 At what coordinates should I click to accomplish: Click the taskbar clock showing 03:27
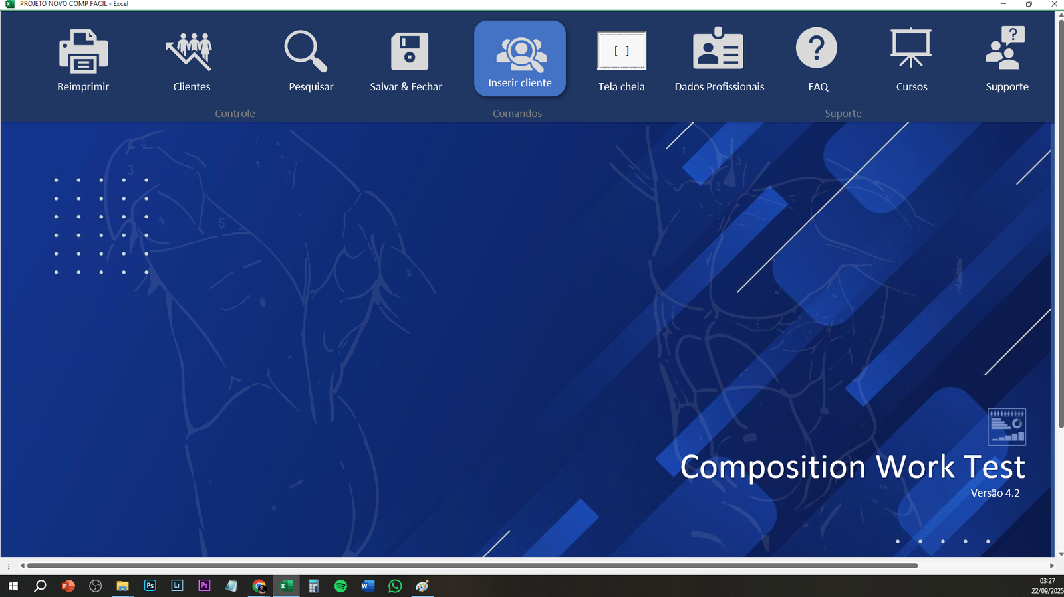[1047, 586]
